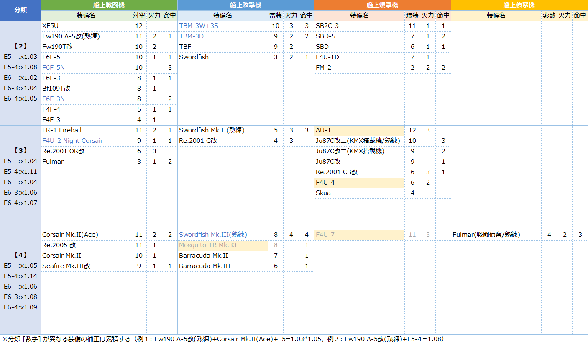Select the SB2C-3 cell
588x345 pixels.
360,26
